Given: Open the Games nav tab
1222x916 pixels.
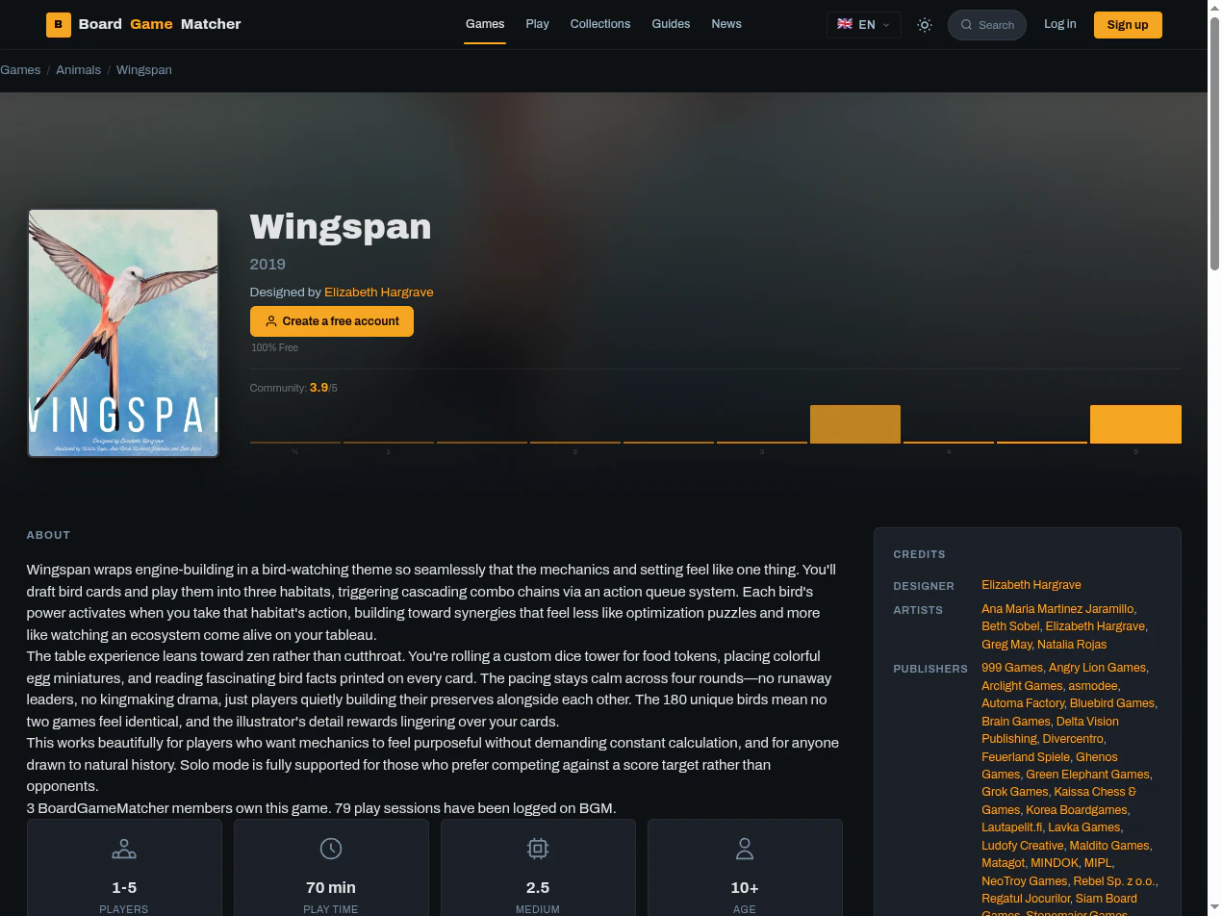Looking at the screenshot, I should pos(485,24).
